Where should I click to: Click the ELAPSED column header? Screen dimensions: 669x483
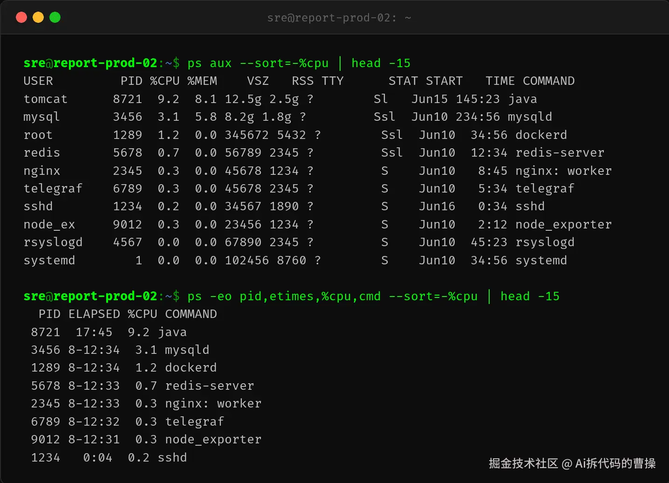(x=94, y=314)
